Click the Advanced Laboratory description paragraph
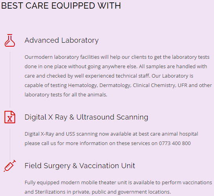The image size is (214, 196). point(118,76)
